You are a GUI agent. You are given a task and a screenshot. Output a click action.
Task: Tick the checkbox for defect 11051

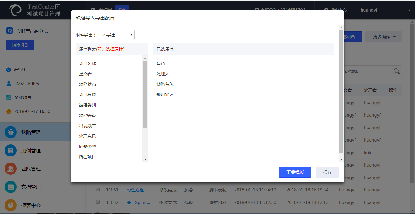98,189
